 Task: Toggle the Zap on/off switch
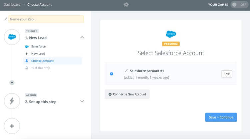239,5
